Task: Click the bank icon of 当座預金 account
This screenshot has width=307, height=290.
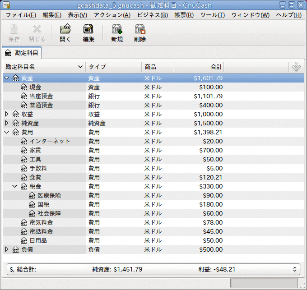Action: tap(23, 96)
